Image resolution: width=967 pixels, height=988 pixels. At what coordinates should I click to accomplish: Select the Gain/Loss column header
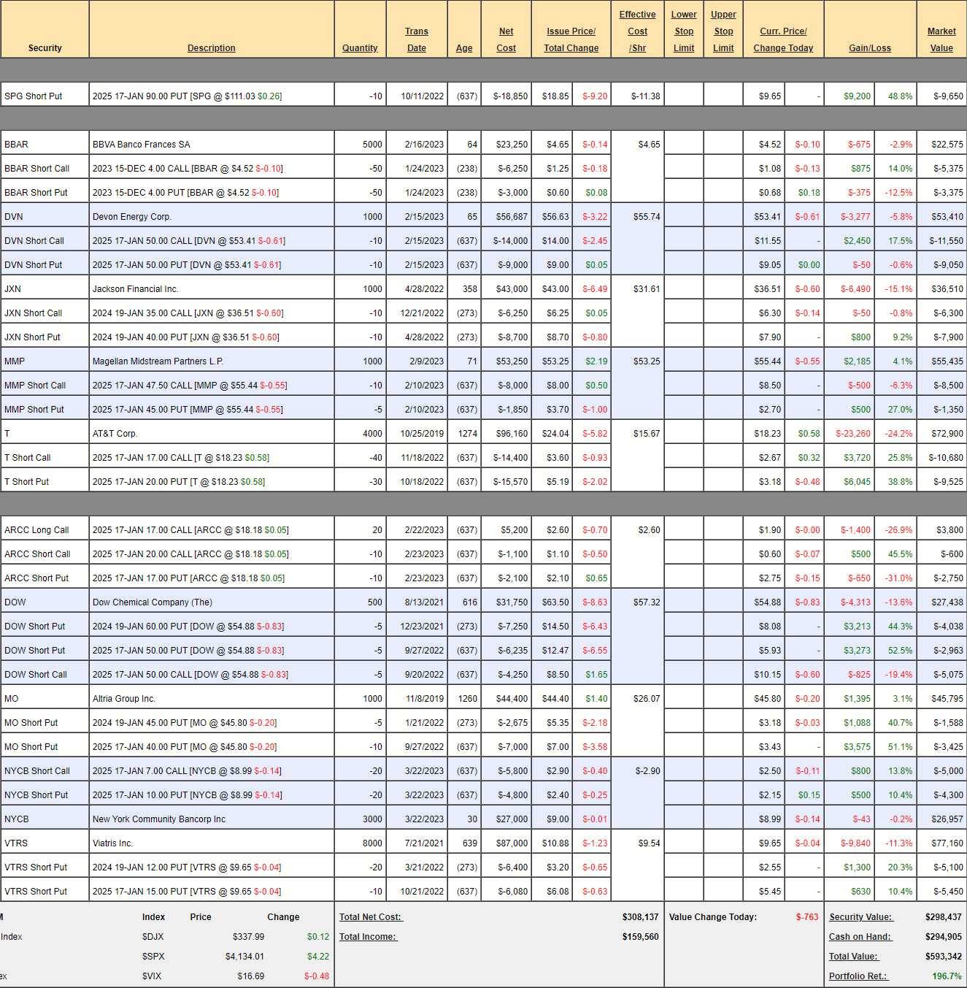point(869,48)
